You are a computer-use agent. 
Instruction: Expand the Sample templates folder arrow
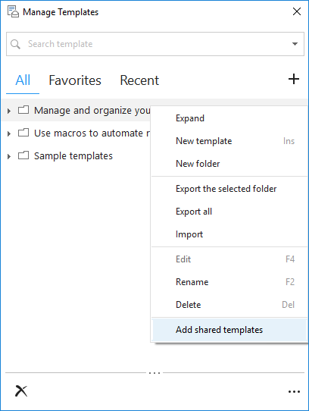click(9, 156)
